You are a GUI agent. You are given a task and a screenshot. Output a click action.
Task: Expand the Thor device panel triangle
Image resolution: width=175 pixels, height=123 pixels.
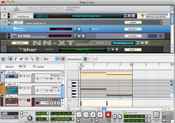pos(5,49)
